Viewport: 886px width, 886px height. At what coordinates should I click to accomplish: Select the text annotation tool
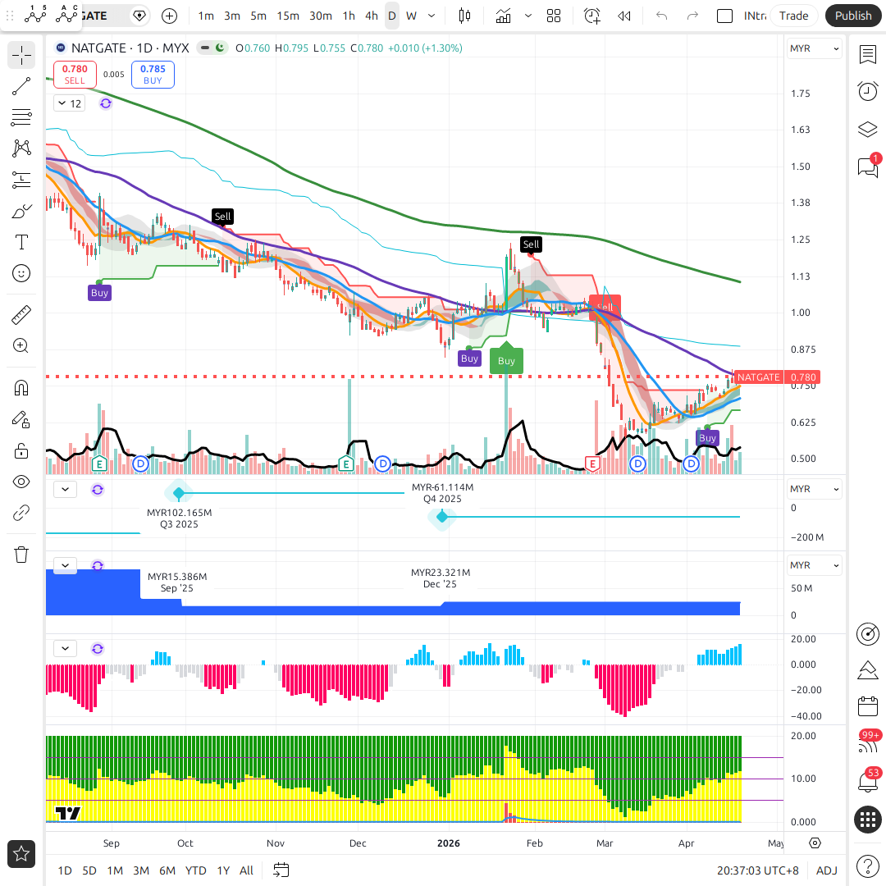tap(21, 242)
